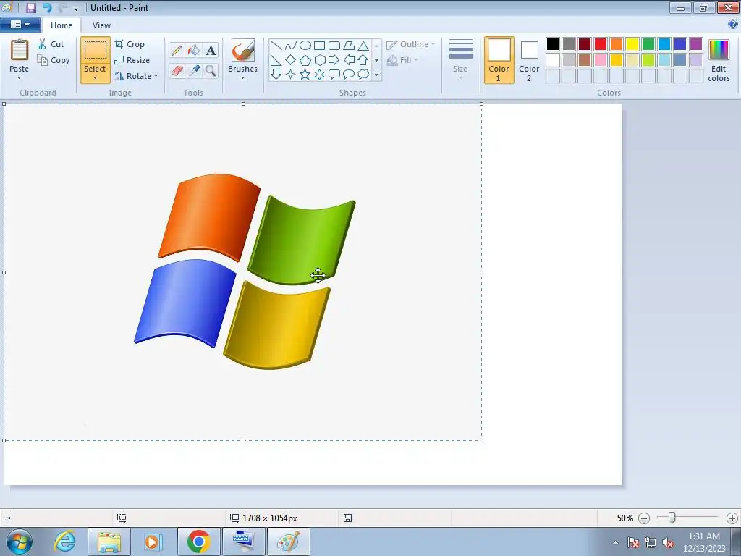Choose the Right arrow shape
The height and width of the screenshot is (556, 741).
(334, 60)
